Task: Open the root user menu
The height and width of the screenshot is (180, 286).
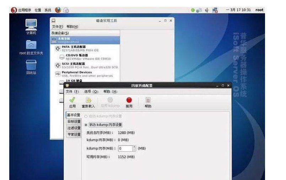Action: coord(259,10)
